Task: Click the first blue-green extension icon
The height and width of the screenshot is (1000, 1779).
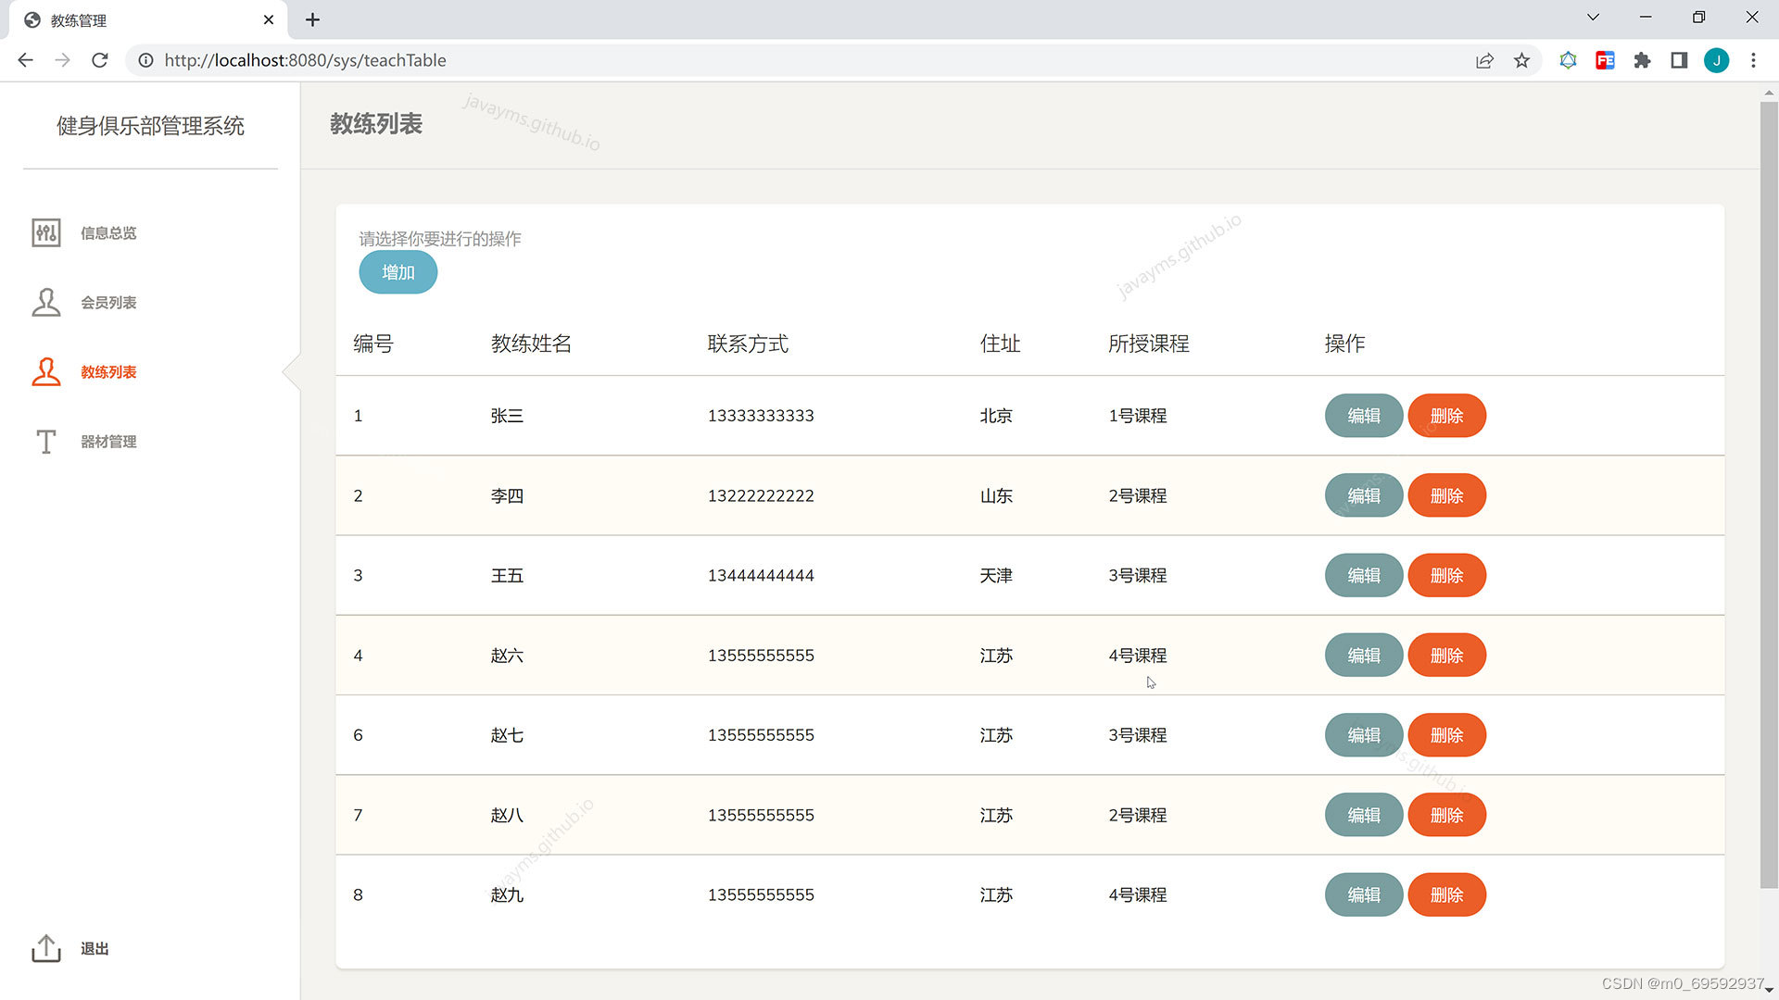Action: click(x=1568, y=60)
